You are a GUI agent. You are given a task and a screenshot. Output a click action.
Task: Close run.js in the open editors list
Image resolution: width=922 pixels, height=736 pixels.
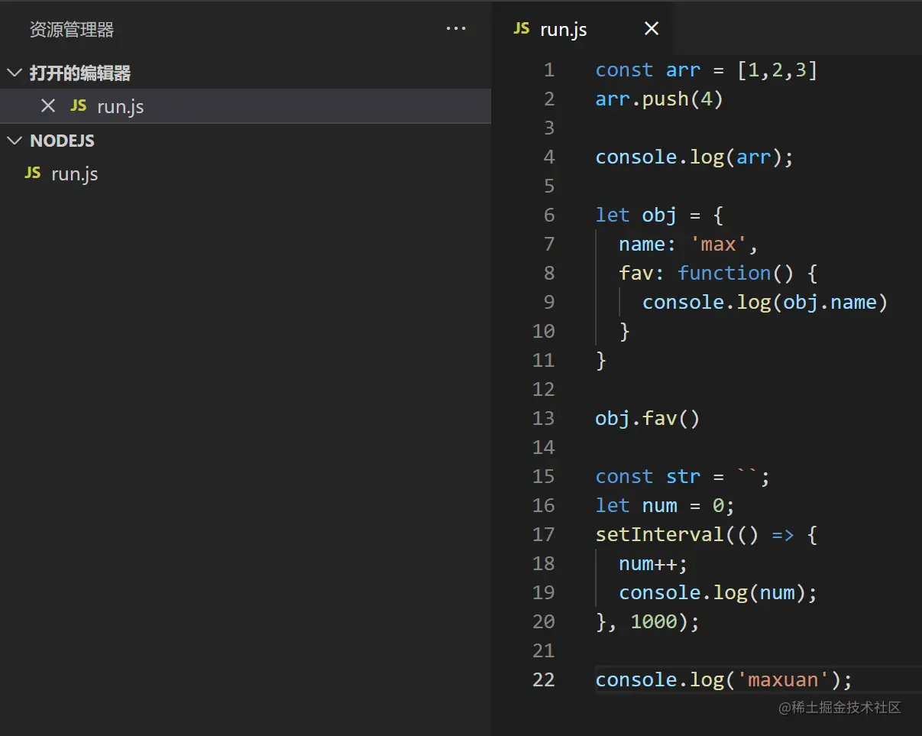click(48, 106)
